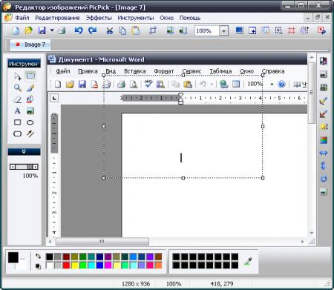The width and height of the screenshot is (334, 290).
Task: Choose the bright blue palette swatch
Action: [99, 266]
